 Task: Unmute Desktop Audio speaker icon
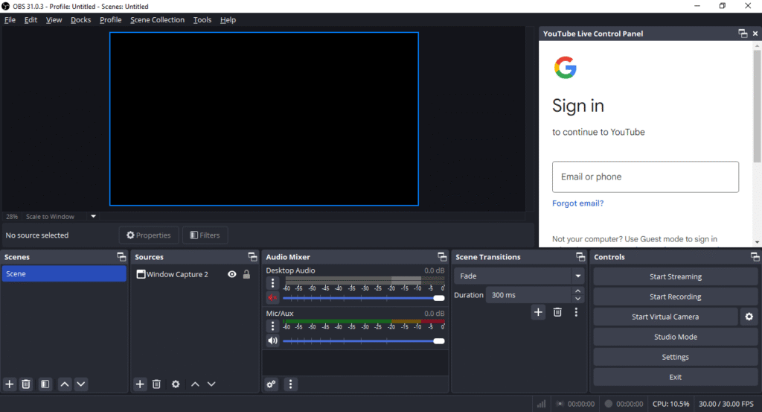[x=272, y=298]
